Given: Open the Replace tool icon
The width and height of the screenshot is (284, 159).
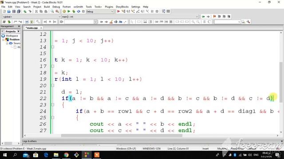Looking at the screenshot, I should pyautogui.click(x=57, y=11).
